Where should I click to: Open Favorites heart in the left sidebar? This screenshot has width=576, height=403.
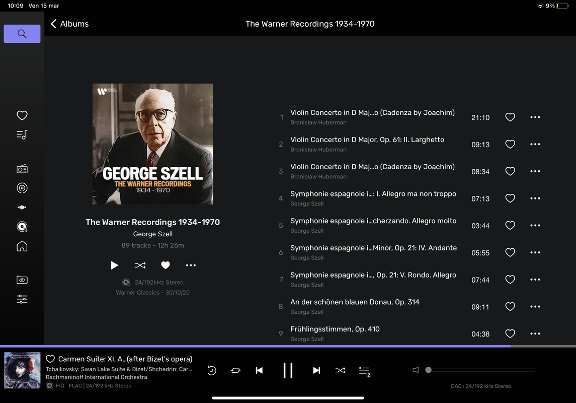point(22,115)
